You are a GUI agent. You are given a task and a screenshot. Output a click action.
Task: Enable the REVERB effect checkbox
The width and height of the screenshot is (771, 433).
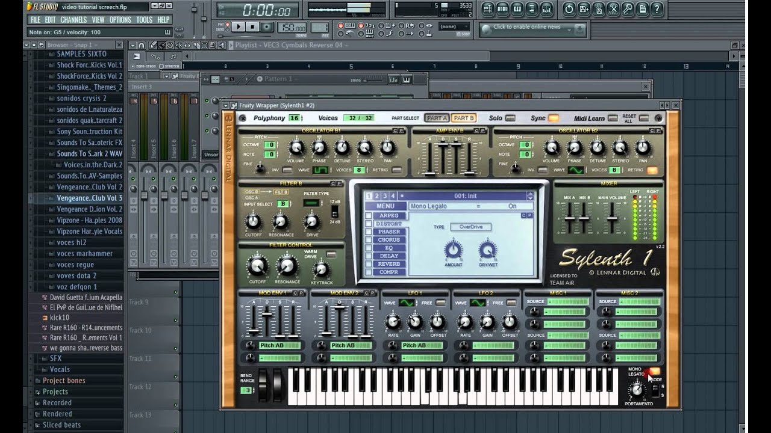tap(368, 264)
